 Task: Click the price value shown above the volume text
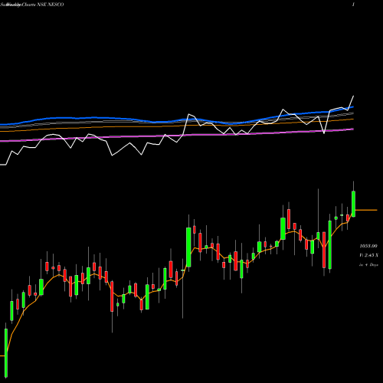point(368,246)
